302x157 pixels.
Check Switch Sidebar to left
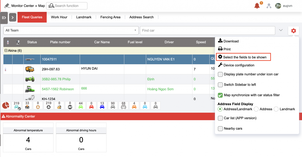(220, 85)
